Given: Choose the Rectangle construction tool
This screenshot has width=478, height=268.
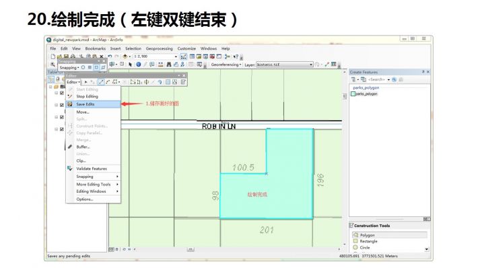Looking at the screenshot, I should (368, 241).
